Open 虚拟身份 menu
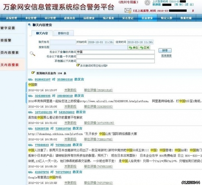This screenshot has width=202, height=185. point(70,18)
